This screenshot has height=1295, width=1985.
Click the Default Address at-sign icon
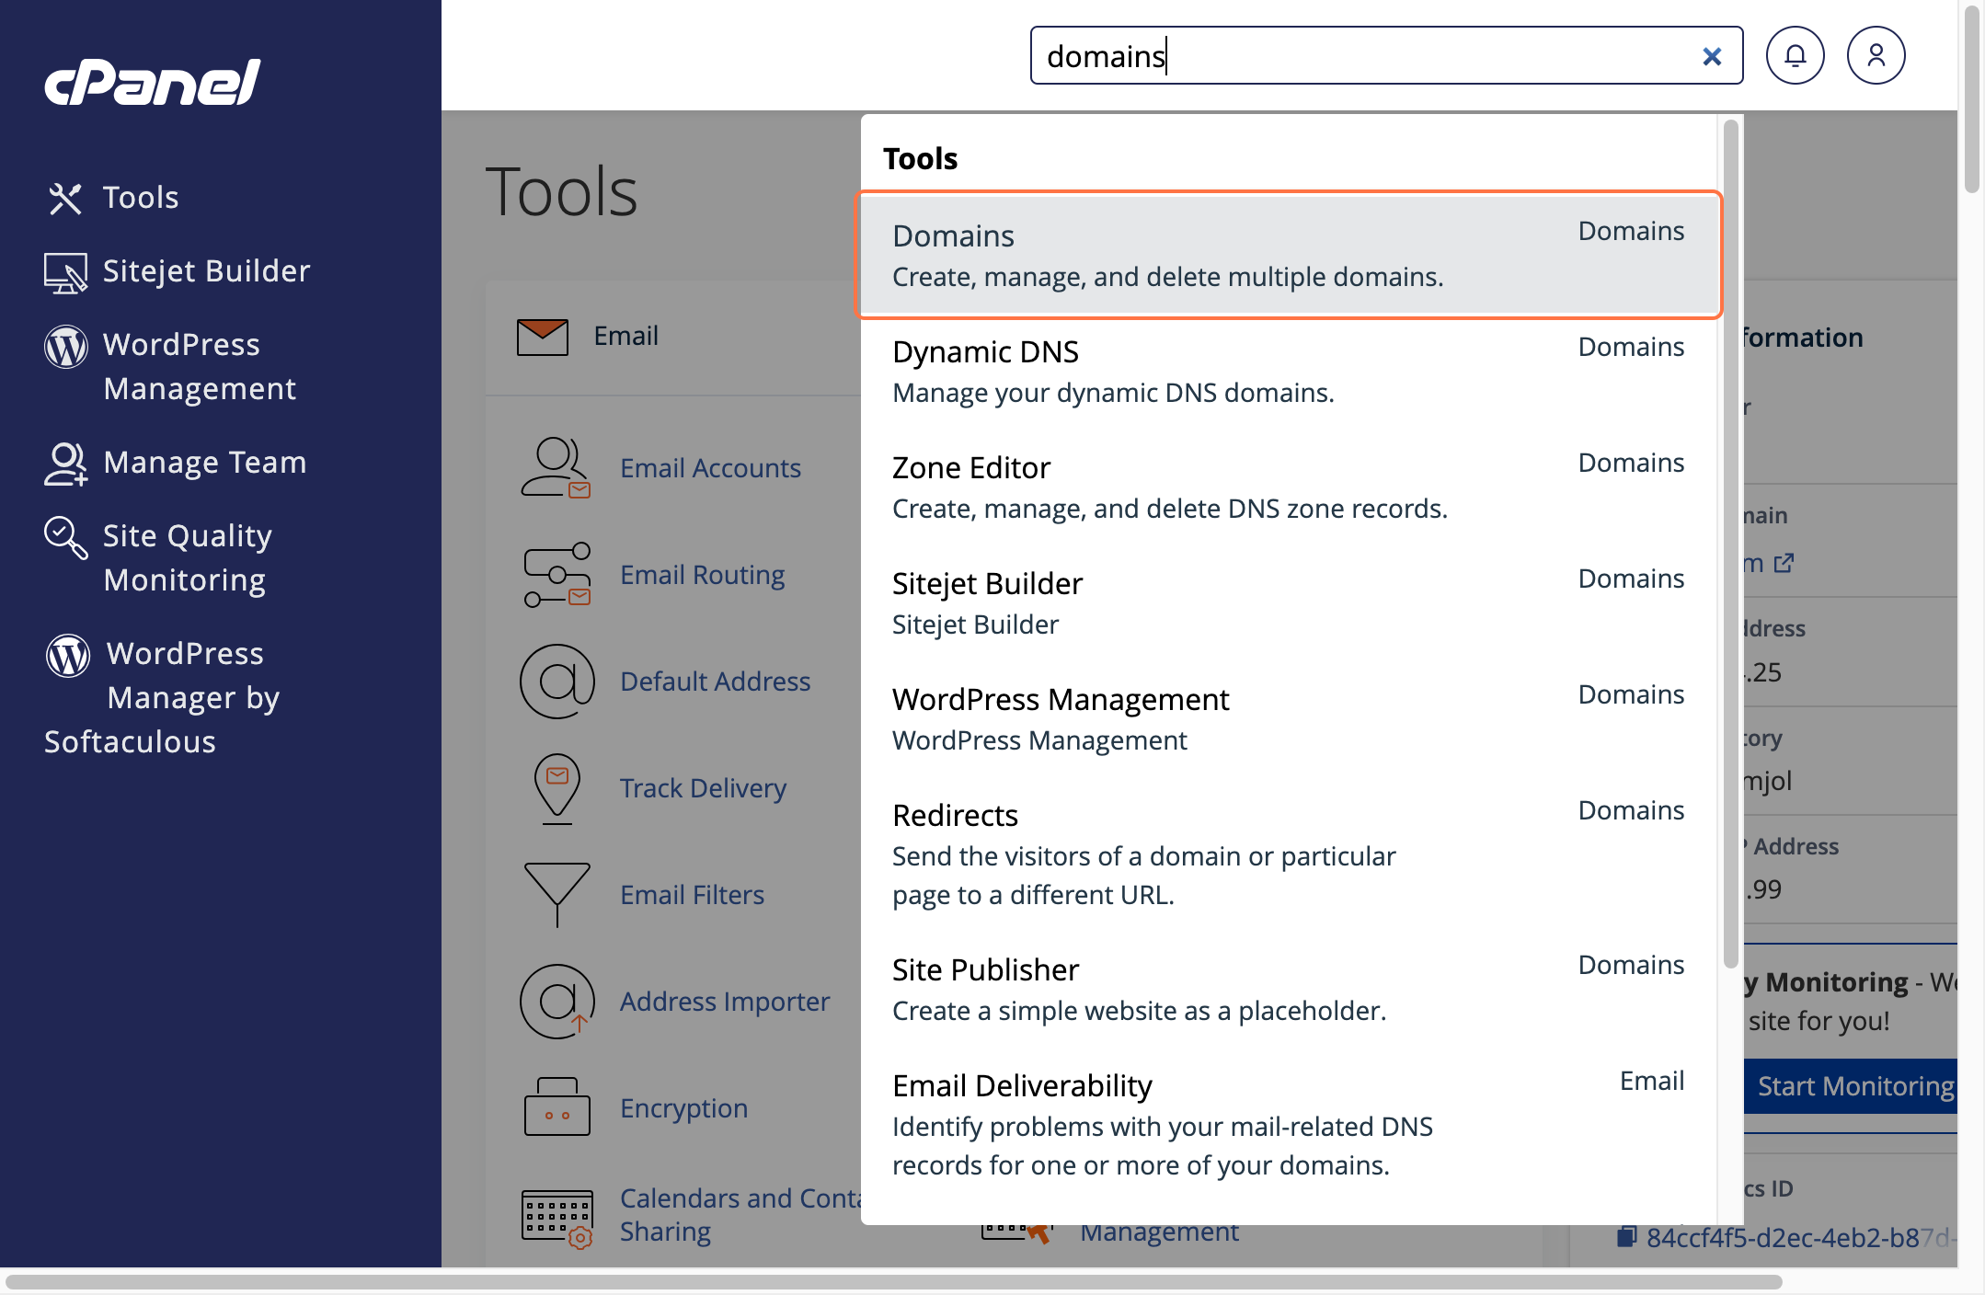pyautogui.click(x=556, y=682)
